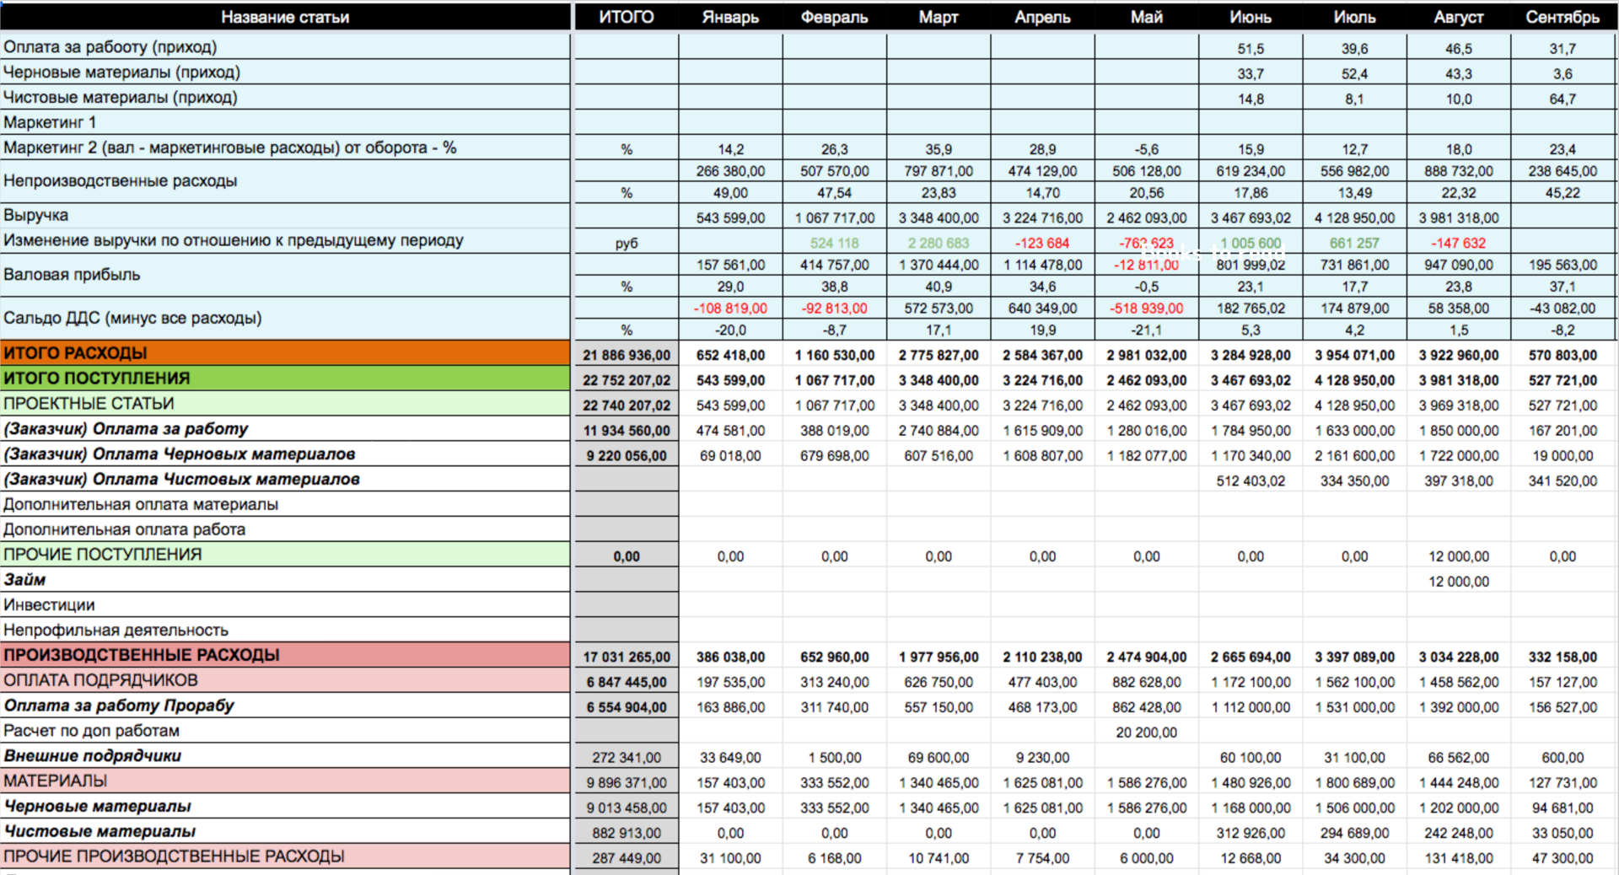Select the Займ value in Август column
This screenshot has height=875, width=1619.
(x=1458, y=582)
